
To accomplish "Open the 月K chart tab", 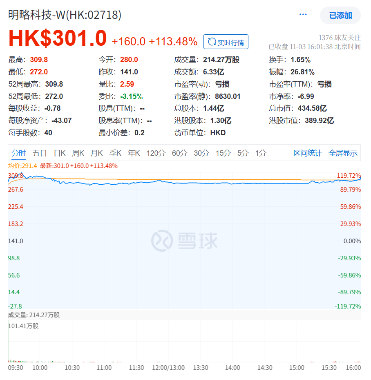I will click(96, 153).
